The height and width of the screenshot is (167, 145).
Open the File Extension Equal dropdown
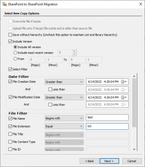coord(64,126)
